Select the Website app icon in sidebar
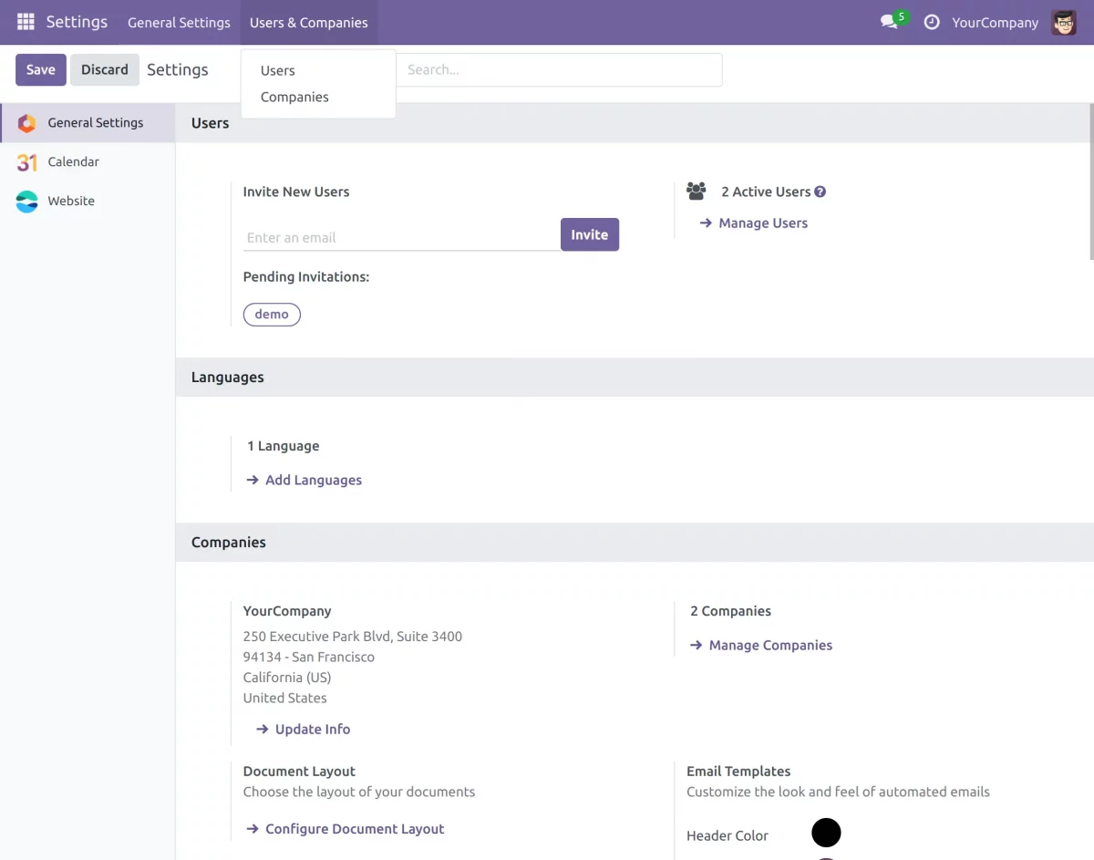The image size is (1094, 860). (x=27, y=202)
